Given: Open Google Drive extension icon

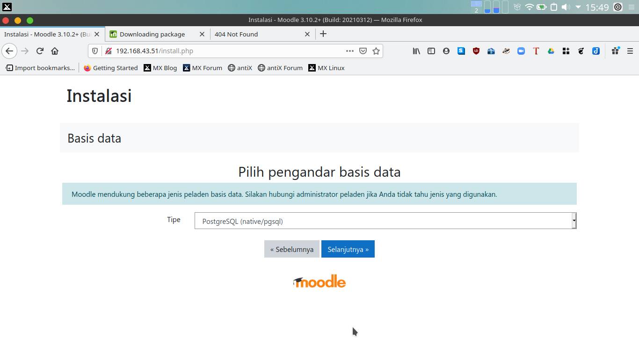Looking at the screenshot, I should click(x=551, y=51).
